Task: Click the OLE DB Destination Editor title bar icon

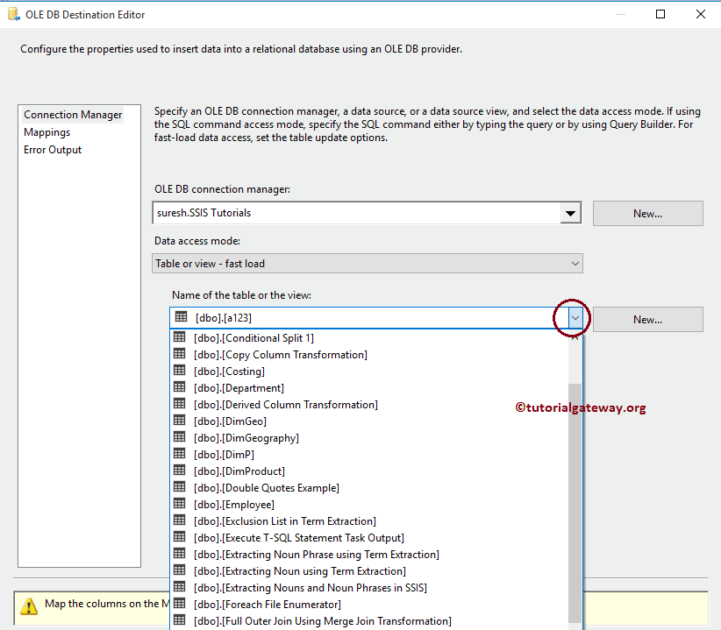Action: (12, 14)
